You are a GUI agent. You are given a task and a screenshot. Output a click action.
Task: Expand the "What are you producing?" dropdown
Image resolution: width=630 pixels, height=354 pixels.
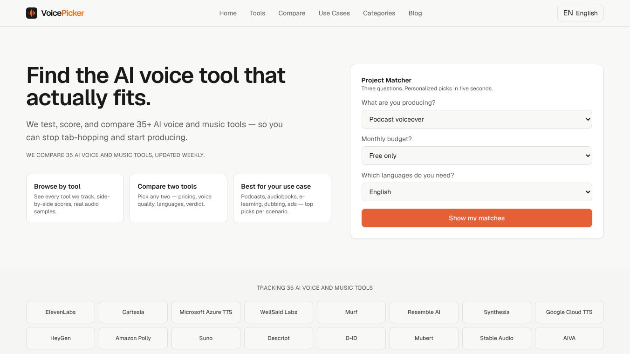point(477,119)
